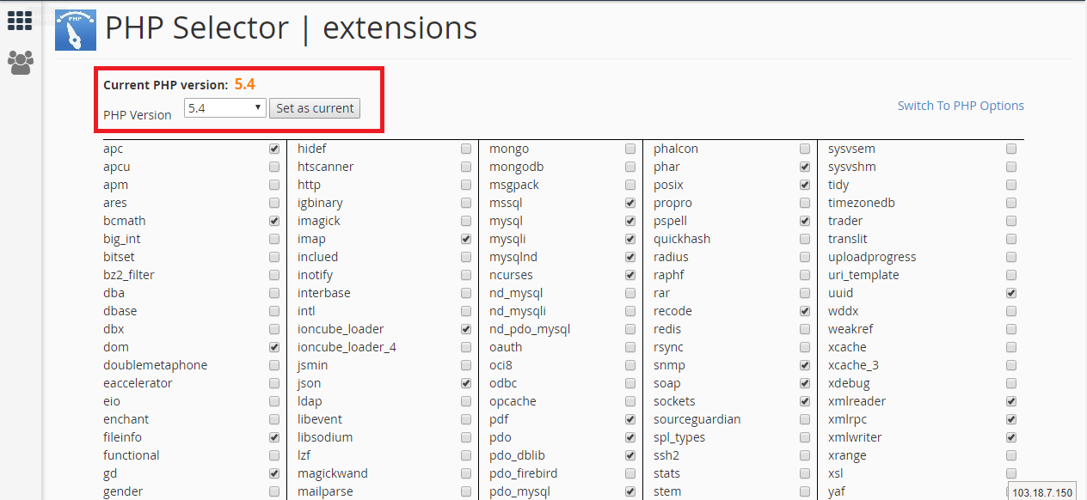
Task: Open the PHP Version dropdown
Action: tap(224, 108)
